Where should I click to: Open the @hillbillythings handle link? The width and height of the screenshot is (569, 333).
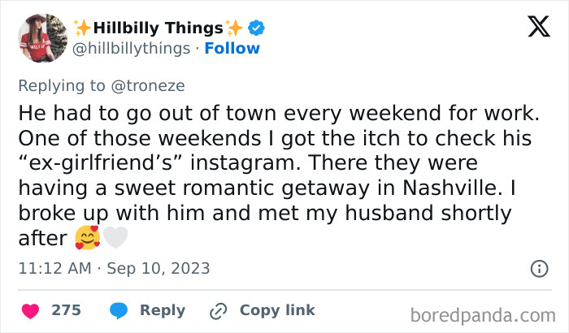coord(132,49)
